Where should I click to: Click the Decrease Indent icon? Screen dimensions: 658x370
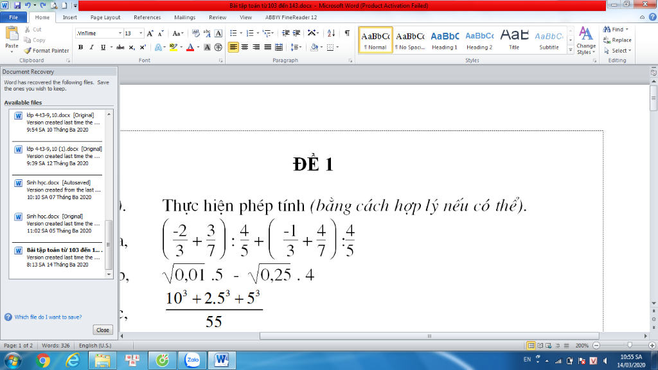coord(286,33)
